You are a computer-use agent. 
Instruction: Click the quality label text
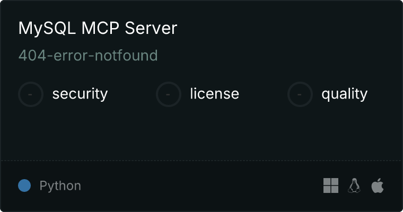[344, 94]
